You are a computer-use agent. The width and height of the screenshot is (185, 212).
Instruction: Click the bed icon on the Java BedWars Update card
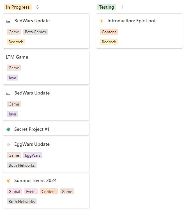point(8,94)
